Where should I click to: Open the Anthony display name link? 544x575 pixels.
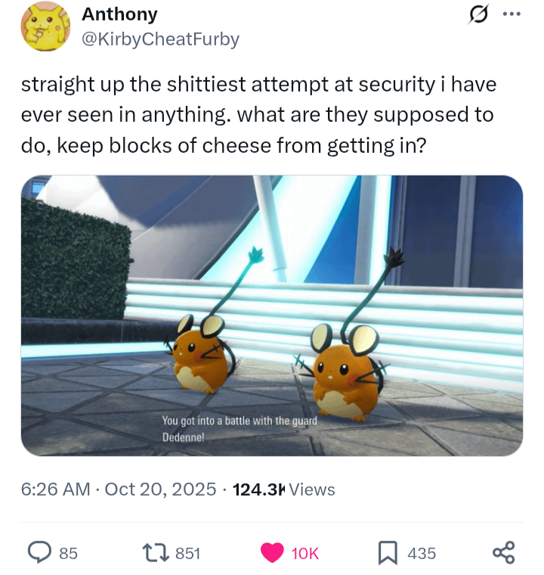point(119,14)
